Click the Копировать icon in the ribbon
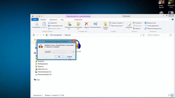 point(36,25)
